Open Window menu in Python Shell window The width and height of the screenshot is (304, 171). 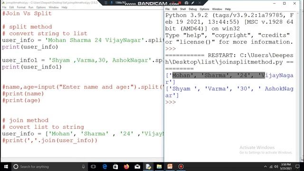click(217, 9)
